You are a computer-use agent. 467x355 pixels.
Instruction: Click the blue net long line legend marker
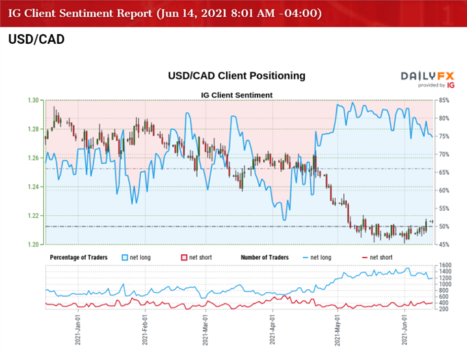305,258
